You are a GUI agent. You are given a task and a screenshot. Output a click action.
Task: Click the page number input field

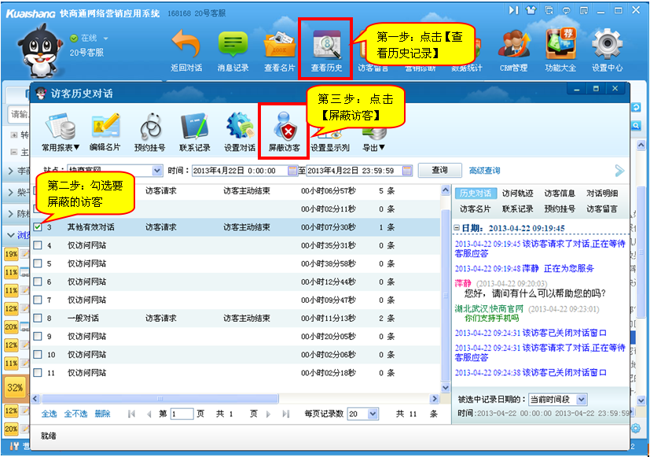coord(182,414)
